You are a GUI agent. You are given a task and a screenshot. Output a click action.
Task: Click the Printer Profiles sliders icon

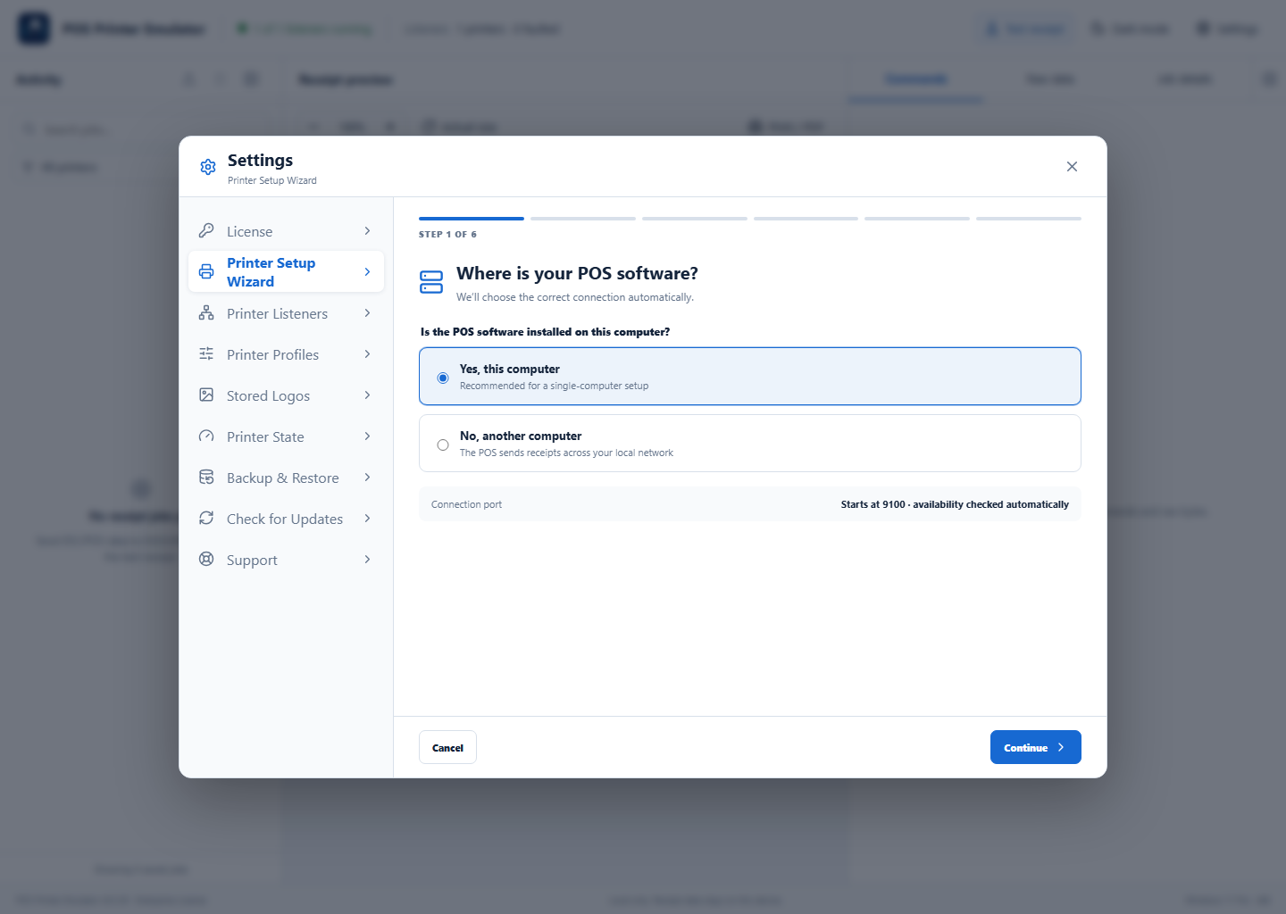(206, 353)
